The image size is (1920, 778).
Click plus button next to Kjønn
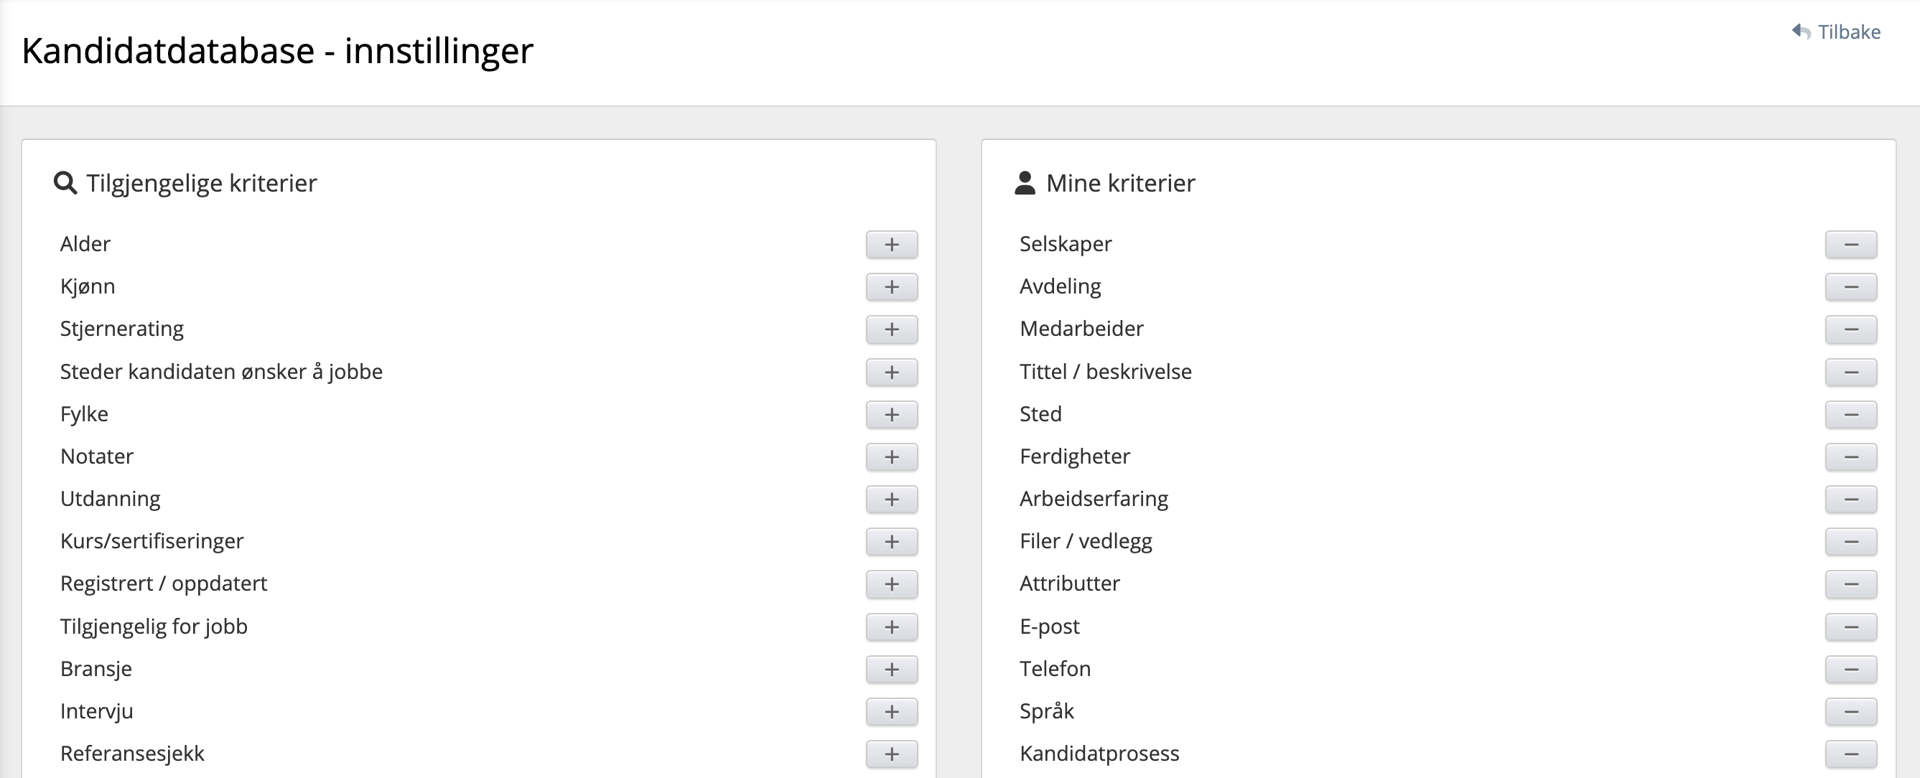(892, 287)
